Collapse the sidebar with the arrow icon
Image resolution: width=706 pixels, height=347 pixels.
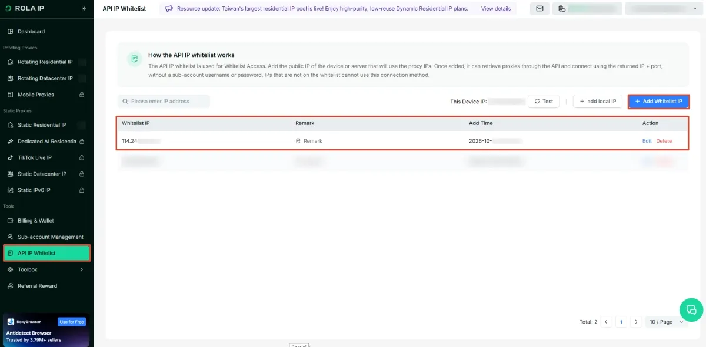pos(84,9)
